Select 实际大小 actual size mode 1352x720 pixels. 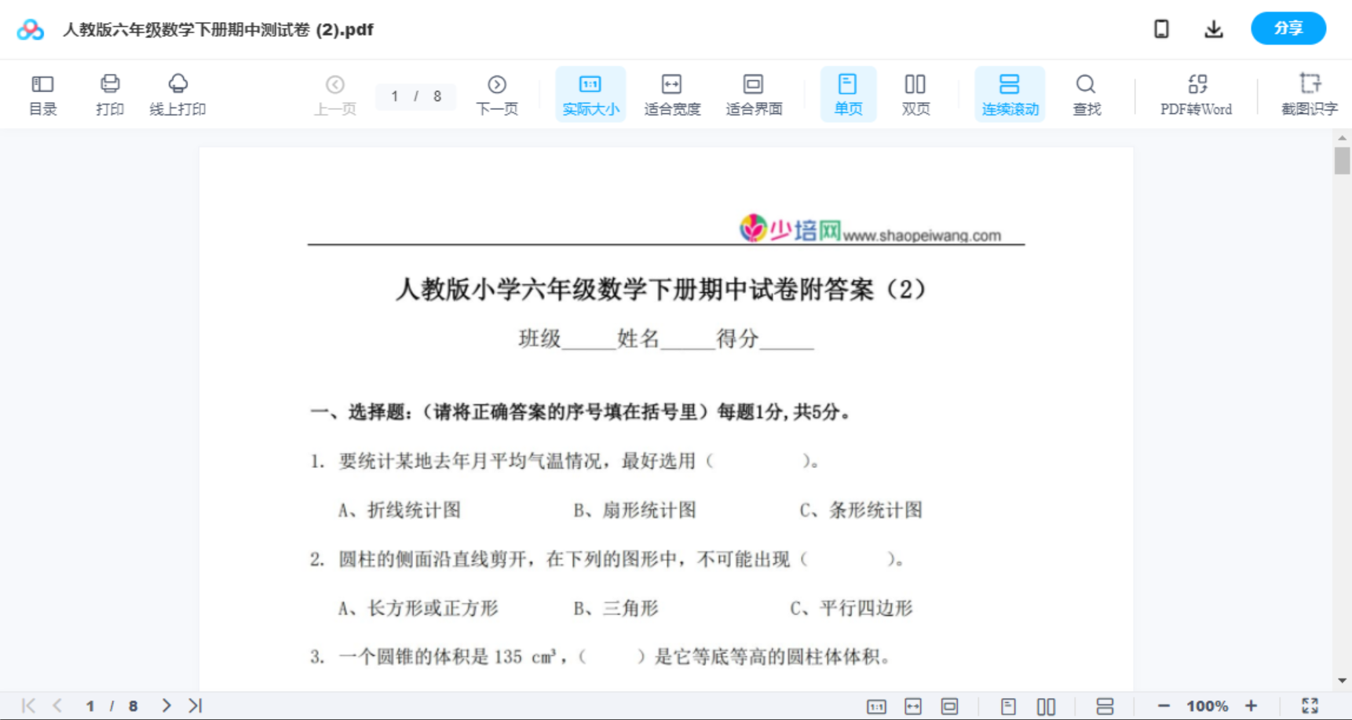point(590,93)
